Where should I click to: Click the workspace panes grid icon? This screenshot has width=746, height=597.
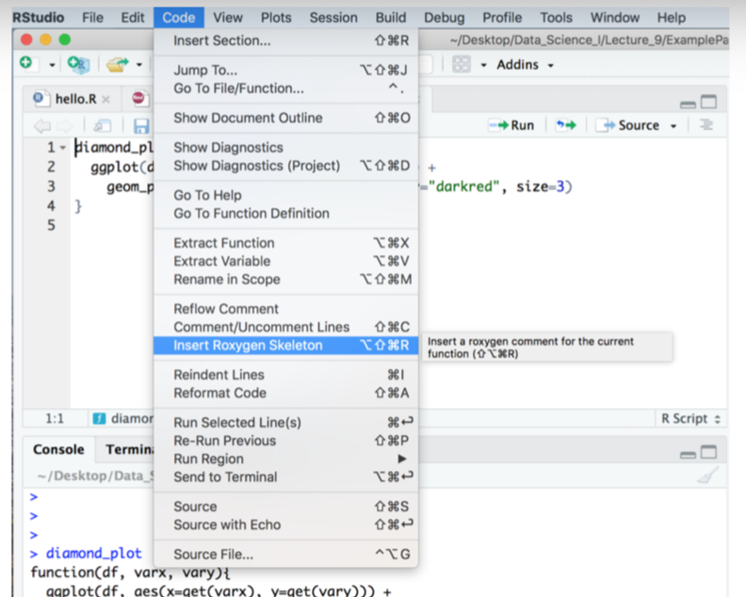click(462, 64)
